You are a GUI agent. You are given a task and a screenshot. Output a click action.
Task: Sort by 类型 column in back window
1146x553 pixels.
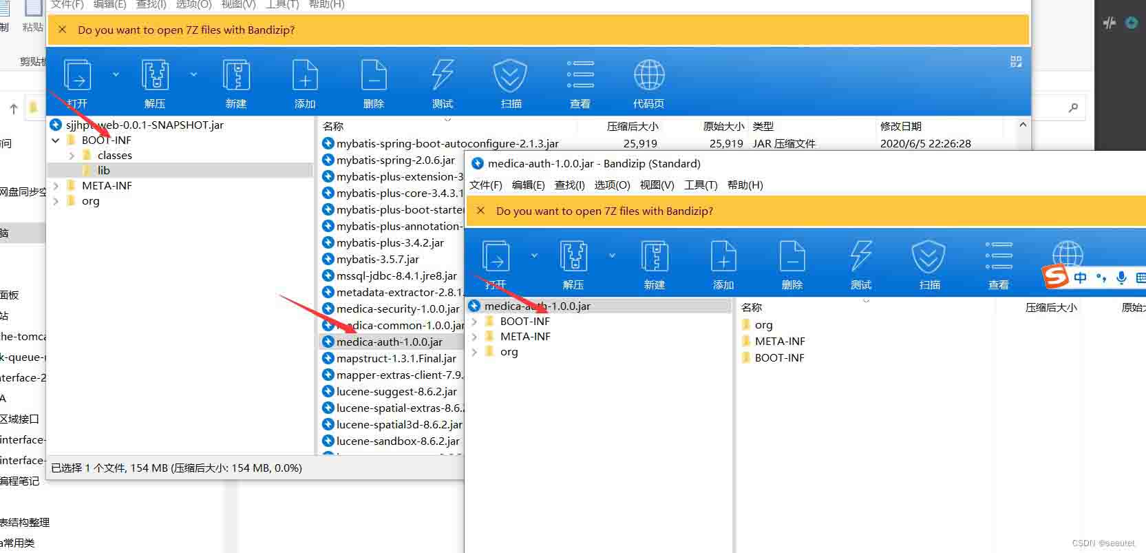click(x=763, y=127)
